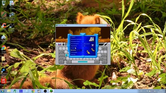
Task: Choose Выход to exit BabyType
Action: [73, 55]
